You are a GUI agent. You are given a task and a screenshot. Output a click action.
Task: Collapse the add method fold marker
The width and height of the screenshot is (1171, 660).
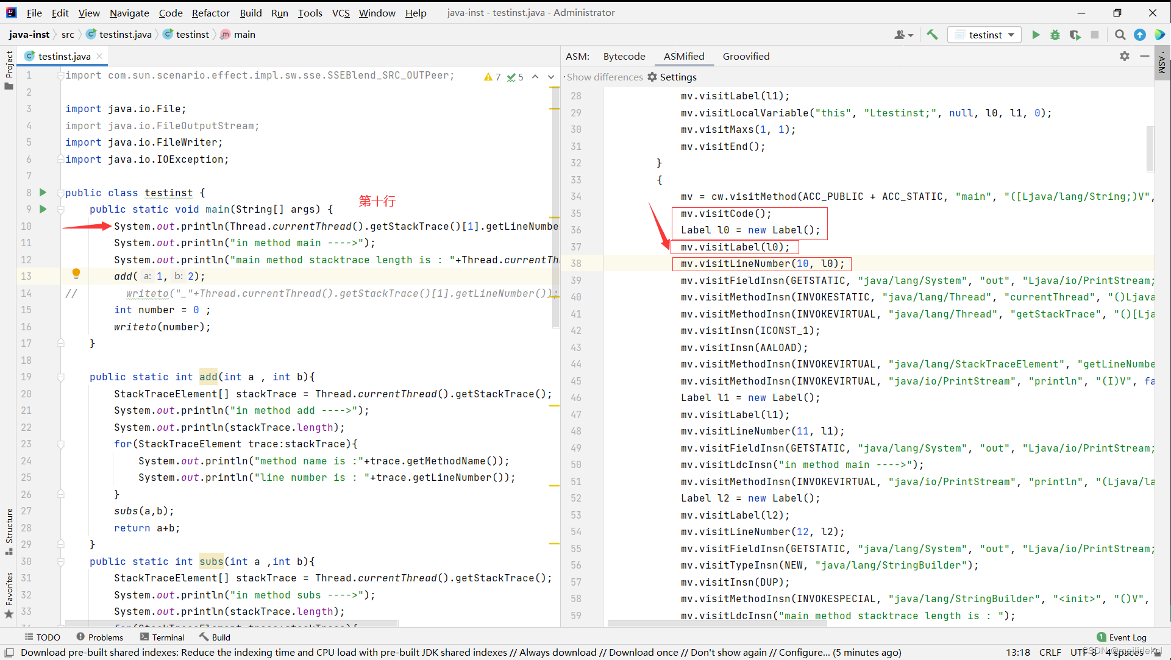pyautogui.click(x=61, y=377)
